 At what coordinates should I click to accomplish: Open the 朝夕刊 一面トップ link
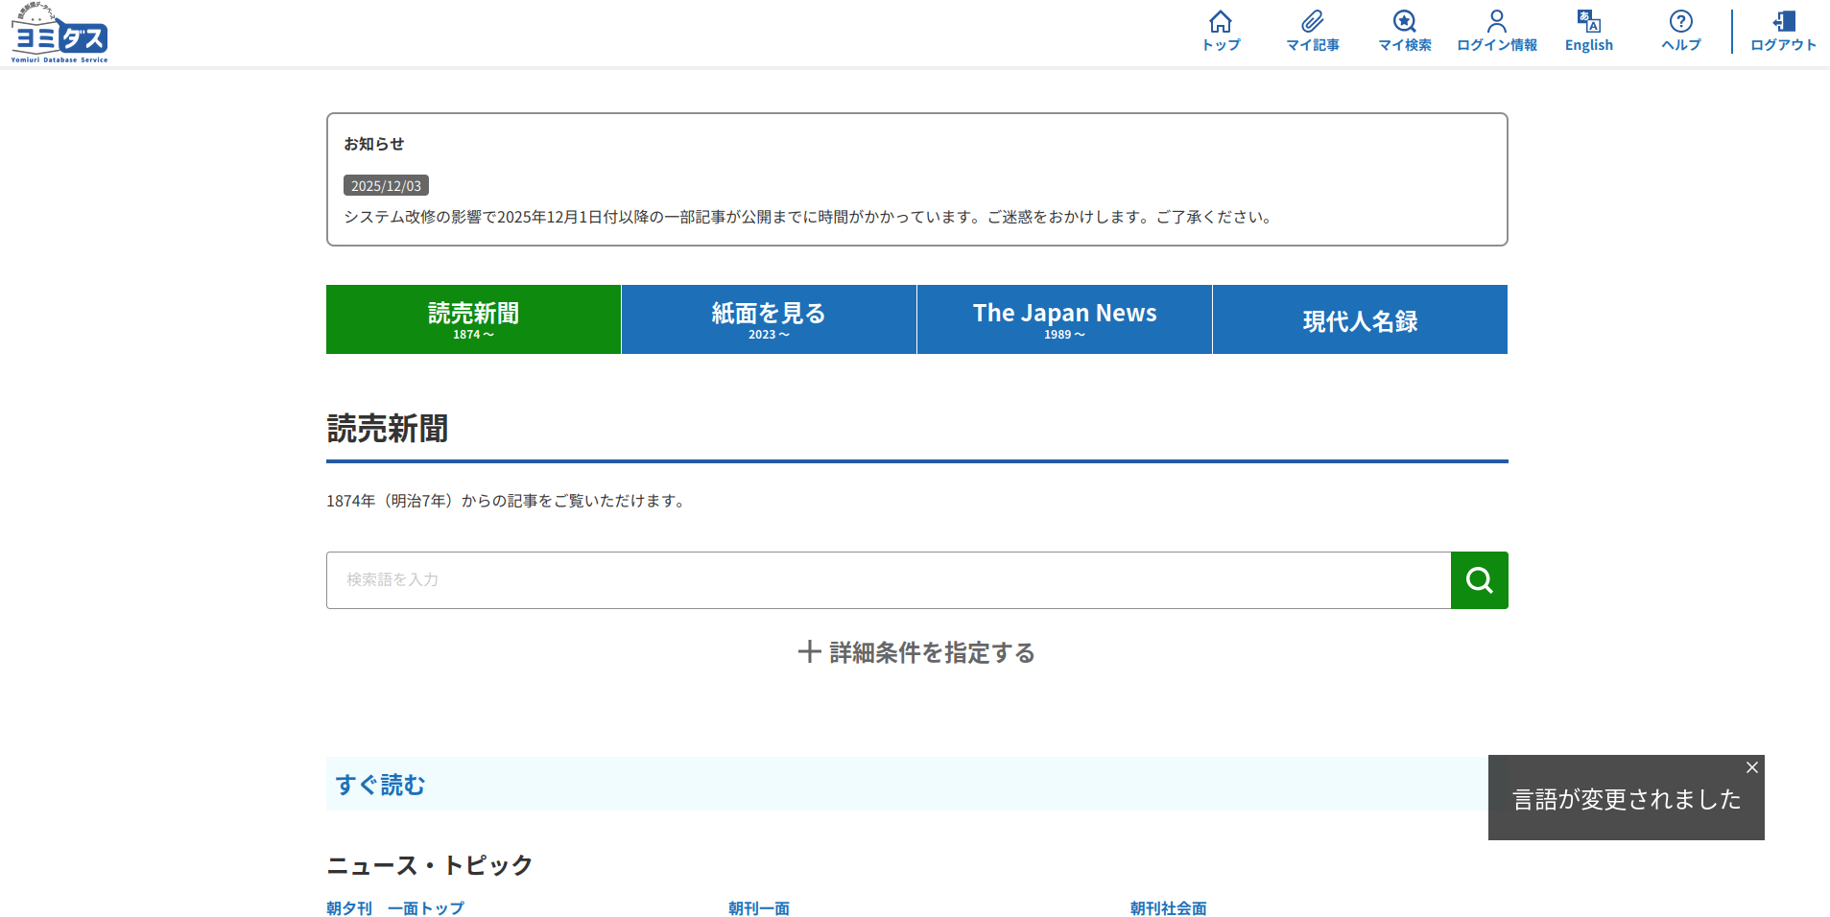(395, 907)
